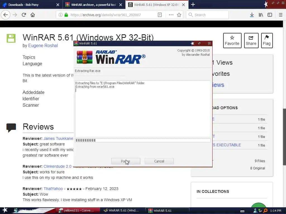Show site information icon in address bar
This screenshot has height=214, width=286.
60,15
